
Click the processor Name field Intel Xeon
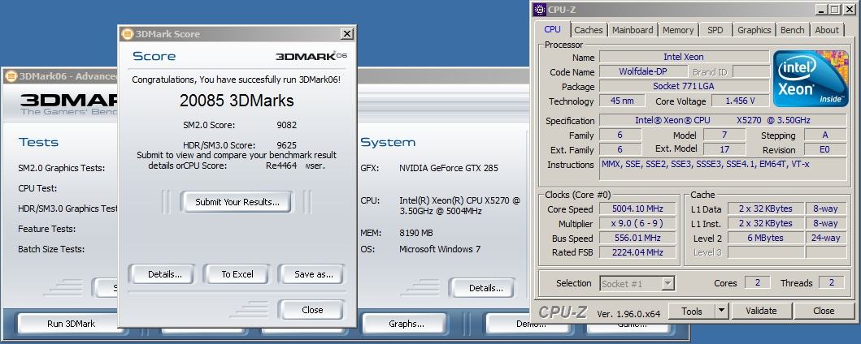[x=684, y=57]
